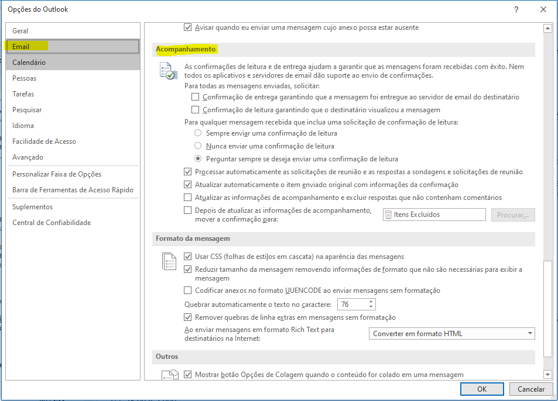Open Barra de Ferramentas de Acesso Rápido
558x401 pixels.
(73, 190)
